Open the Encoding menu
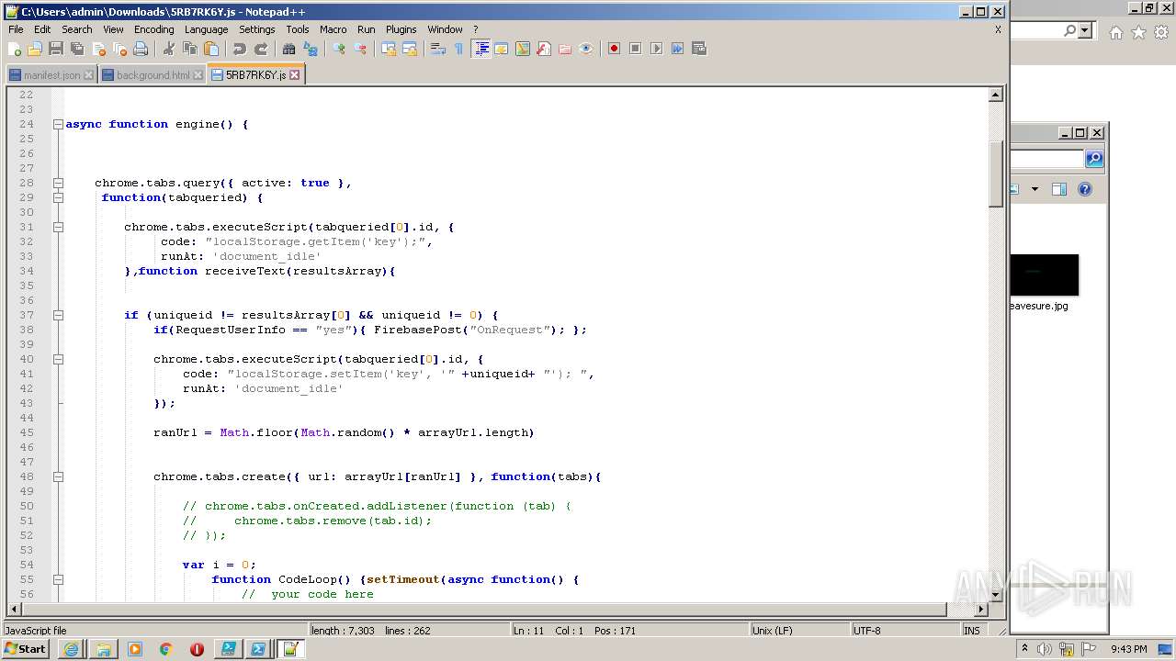The height and width of the screenshot is (661, 1176). (x=153, y=29)
